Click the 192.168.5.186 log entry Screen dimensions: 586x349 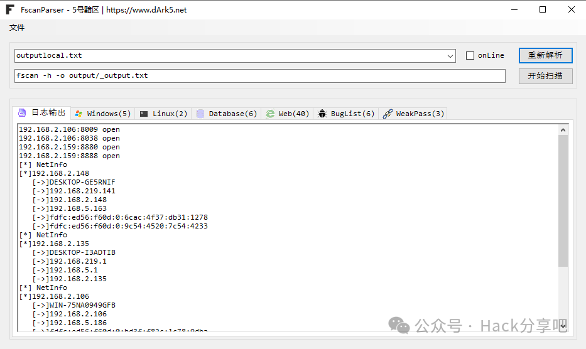click(x=70, y=323)
